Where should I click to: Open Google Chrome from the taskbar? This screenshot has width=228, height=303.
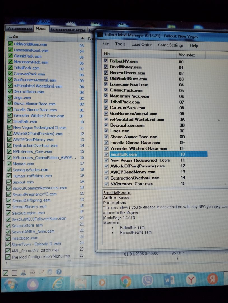pos(125,281)
